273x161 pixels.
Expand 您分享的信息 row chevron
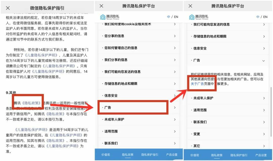pos(175,36)
